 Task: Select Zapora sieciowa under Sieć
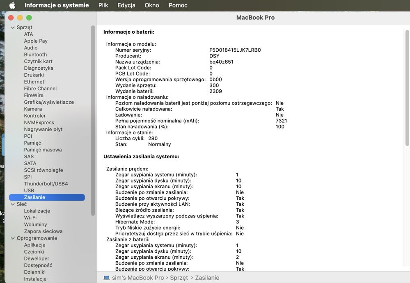43,231
